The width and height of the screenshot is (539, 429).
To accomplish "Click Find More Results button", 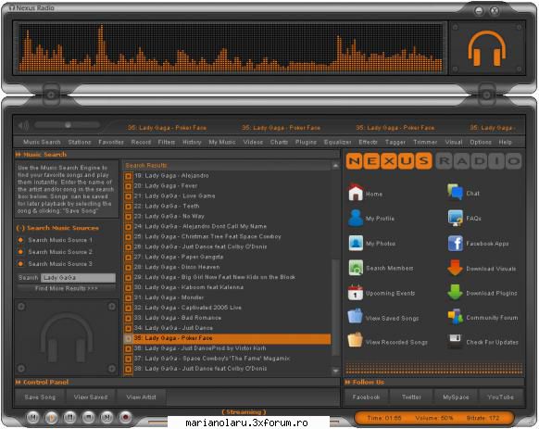I will click(x=67, y=289).
